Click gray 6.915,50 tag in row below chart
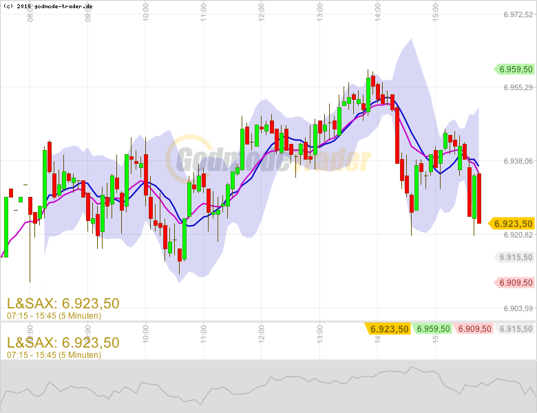 click(514, 329)
